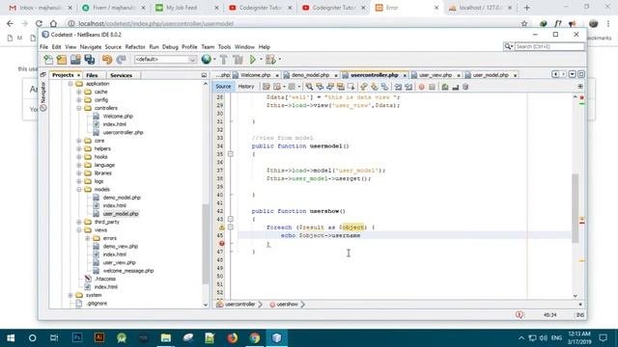Screen dimensions: 618x347
Task: Switch to user_model.php editor tab
Action: click(491, 75)
